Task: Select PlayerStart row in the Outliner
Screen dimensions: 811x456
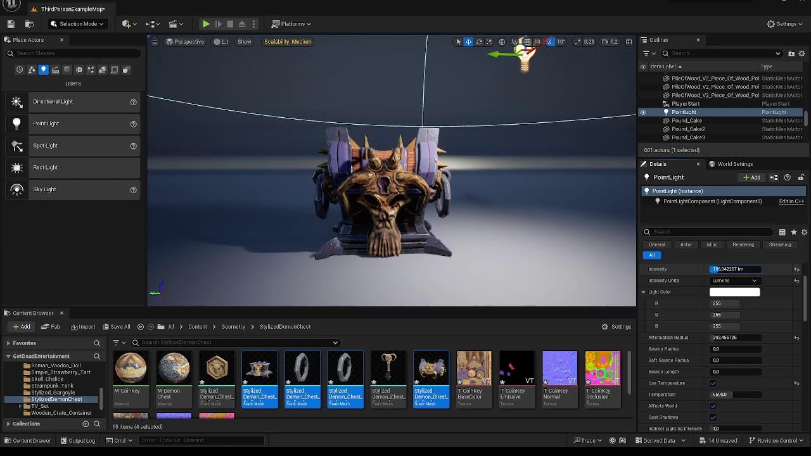Action: (x=722, y=104)
